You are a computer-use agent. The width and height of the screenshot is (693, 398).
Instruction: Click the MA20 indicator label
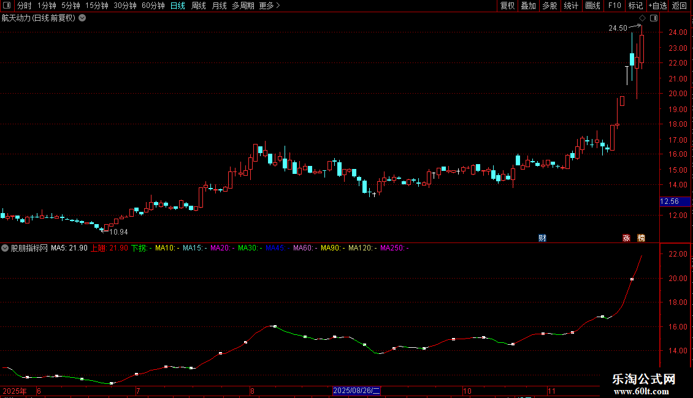tap(222, 248)
